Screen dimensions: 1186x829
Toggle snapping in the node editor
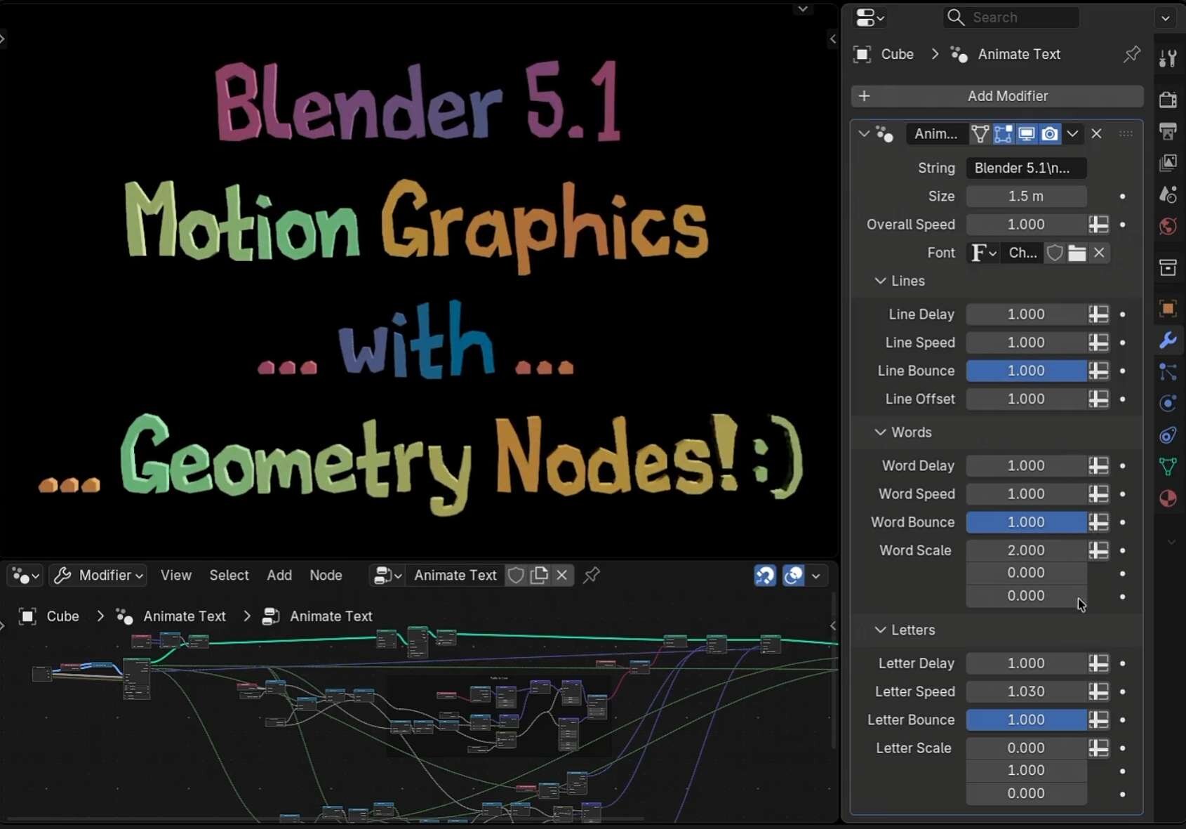(764, 576)
